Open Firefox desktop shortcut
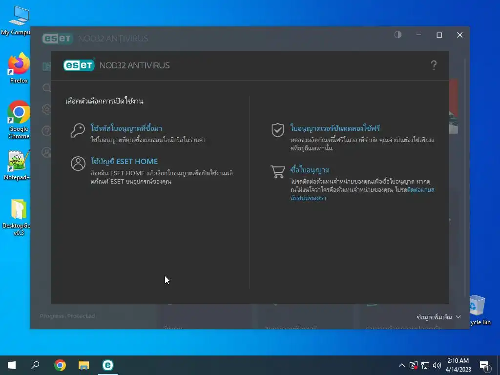This screenshot has height=375, width=500. point(19,67)
